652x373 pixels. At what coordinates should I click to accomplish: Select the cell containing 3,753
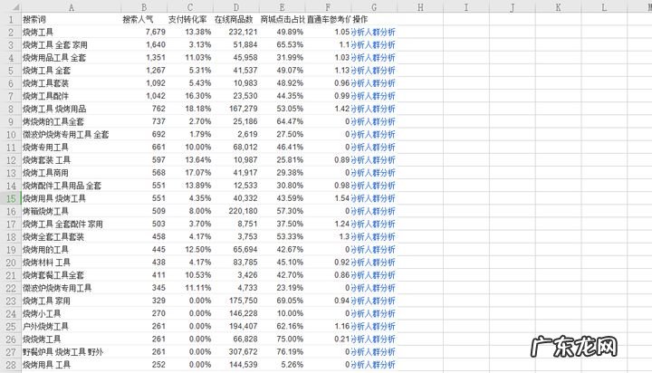point(235,236)
